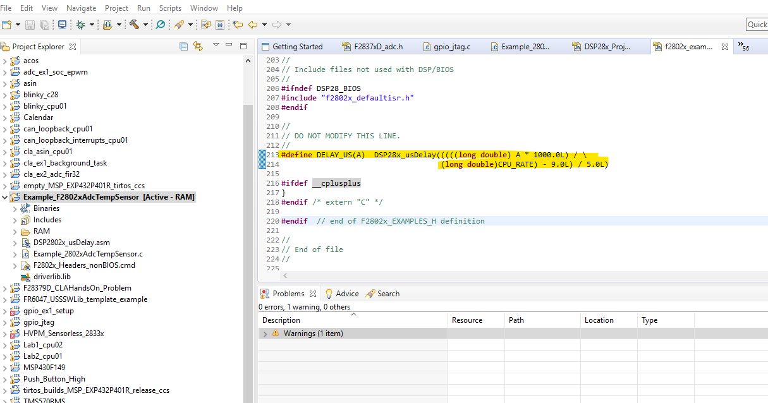Expand the Warnings (1 item) entry
Viewport: 768px width, 403px height.
coord(265,334)
